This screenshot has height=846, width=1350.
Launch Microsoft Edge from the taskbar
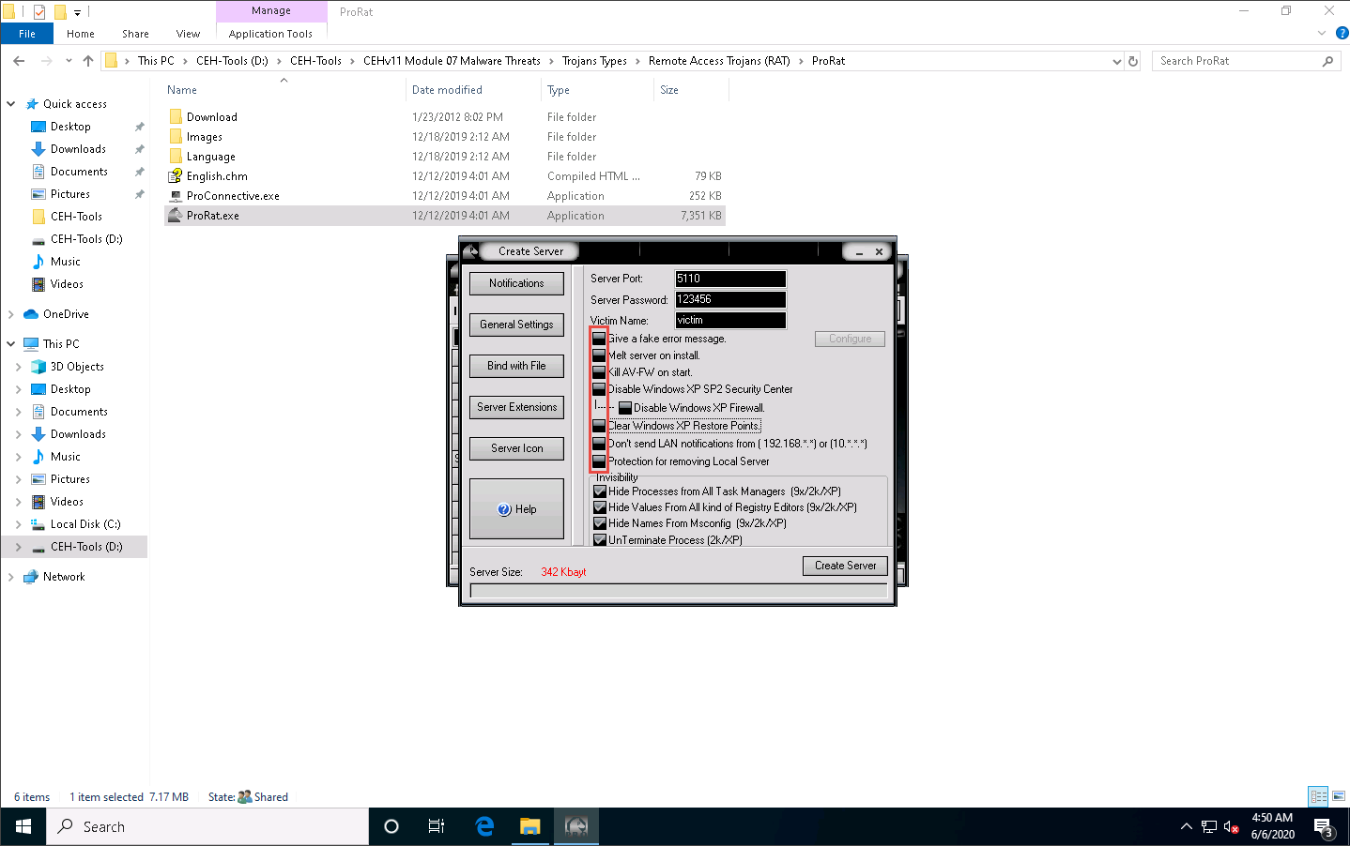click(484, 826)
